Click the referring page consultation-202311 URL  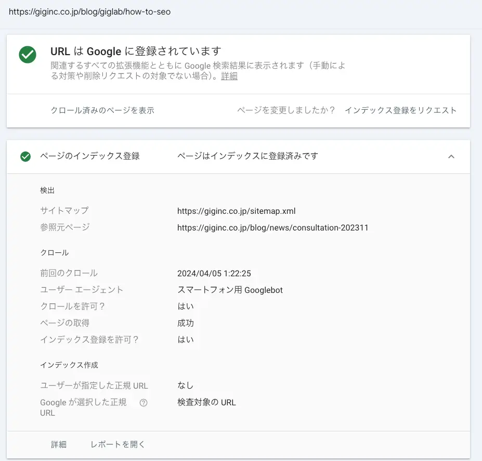click(x=272, y=227)
